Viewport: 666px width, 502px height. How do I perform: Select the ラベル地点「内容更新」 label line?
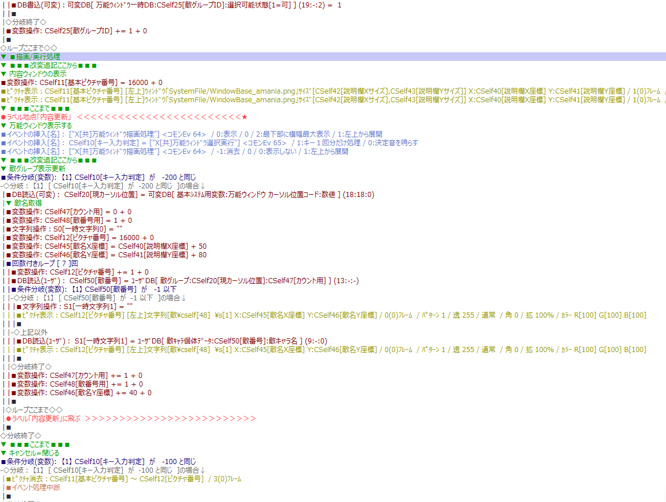point(124,117)
